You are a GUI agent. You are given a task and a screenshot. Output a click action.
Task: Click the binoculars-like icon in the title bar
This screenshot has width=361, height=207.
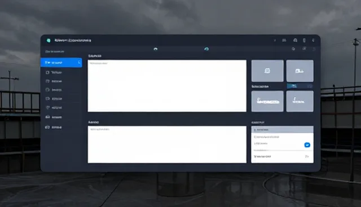(284, 40)
